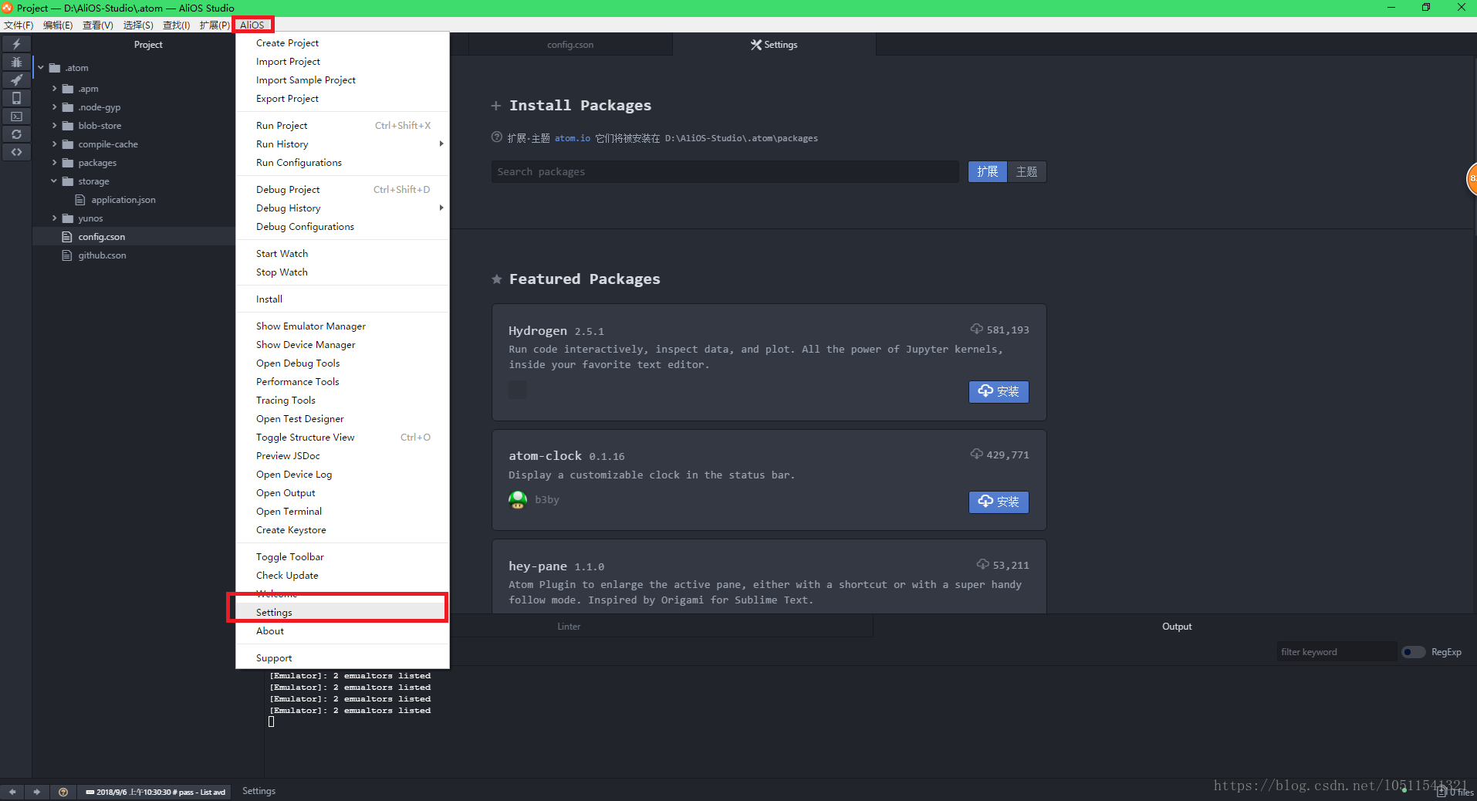1477x801 pixels.
Task: Click the hey-pane download count icon
Action: tap(983, 565)
